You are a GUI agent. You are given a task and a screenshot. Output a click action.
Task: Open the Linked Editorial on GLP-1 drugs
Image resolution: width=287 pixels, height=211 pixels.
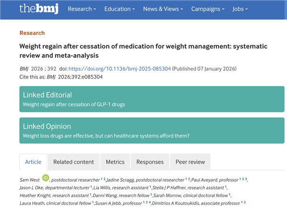coord(152,99)
